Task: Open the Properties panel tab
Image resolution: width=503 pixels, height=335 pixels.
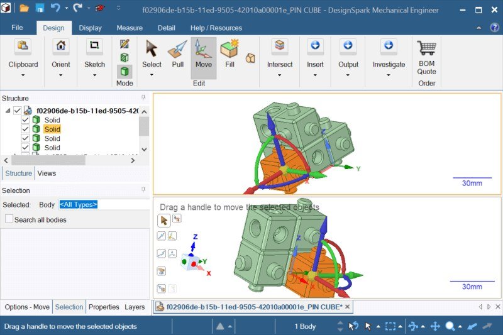Action: [x=104, y=307]
